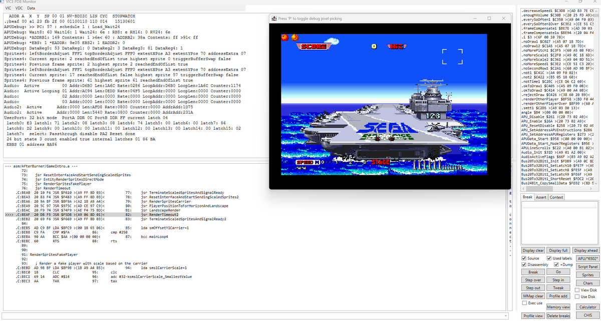
Task: Open the Profile view
Action: click(533, 316)
